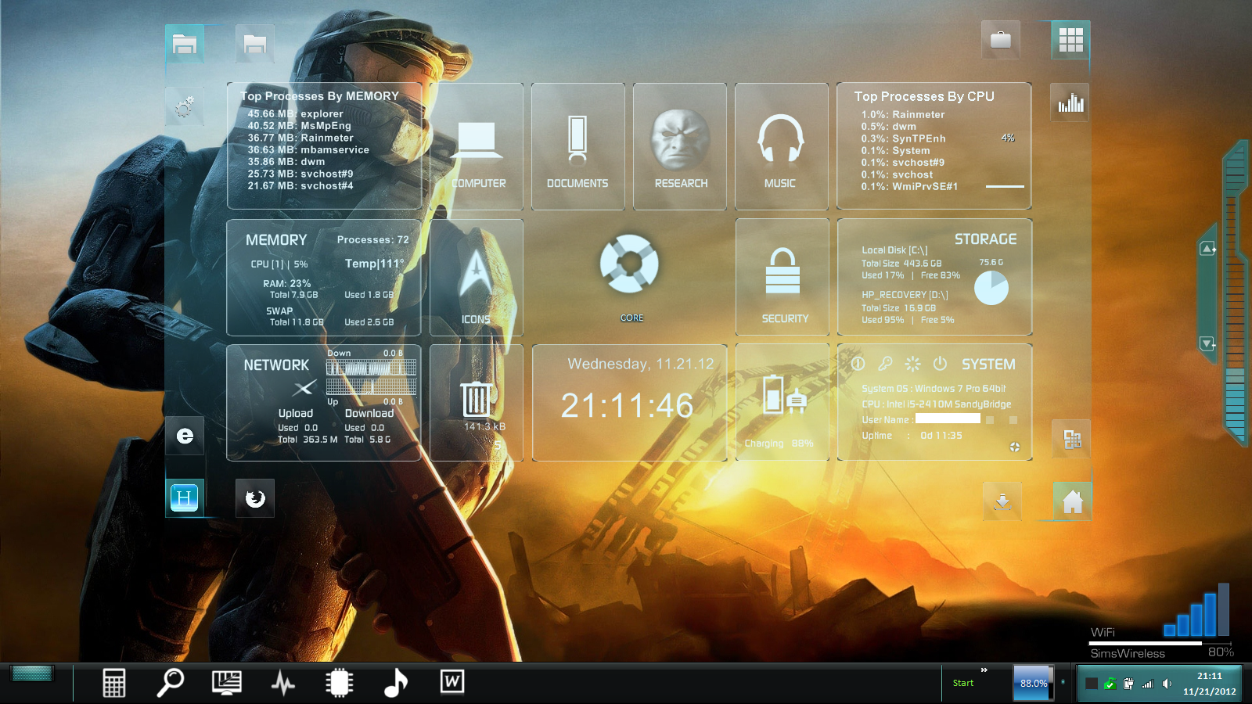Screen dimensions: 1252x704
Task: Open the volume speaker tray icon
Action: pyautogui.click(x=1167, y=684)
